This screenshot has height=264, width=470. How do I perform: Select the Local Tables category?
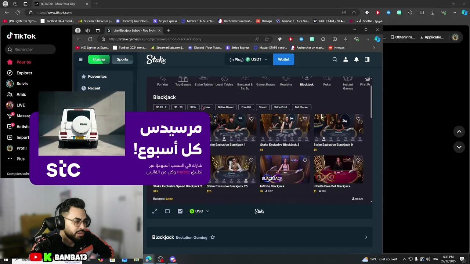224,81
